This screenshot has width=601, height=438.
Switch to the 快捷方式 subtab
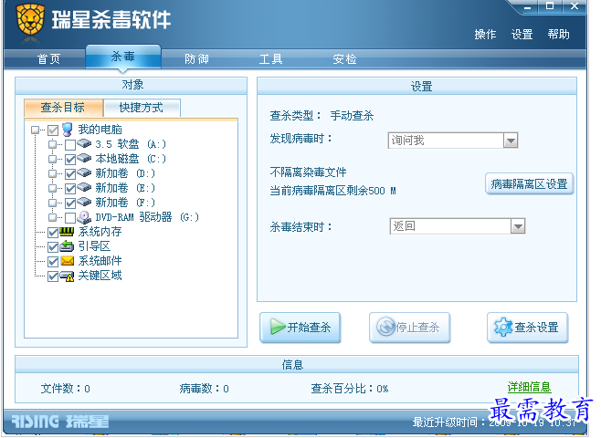coord(142,108)
